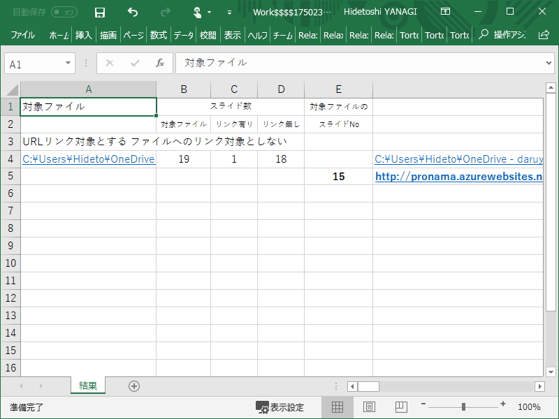Open the Name Box dropdown
This screenshot has height=419, width=559.
pos(68,63)
